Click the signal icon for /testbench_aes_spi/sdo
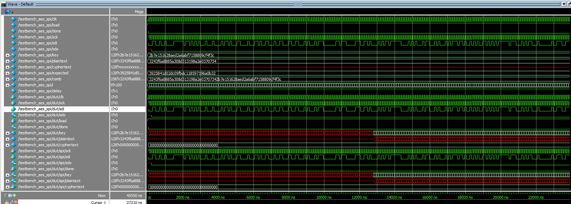 [x=13, y=49]
